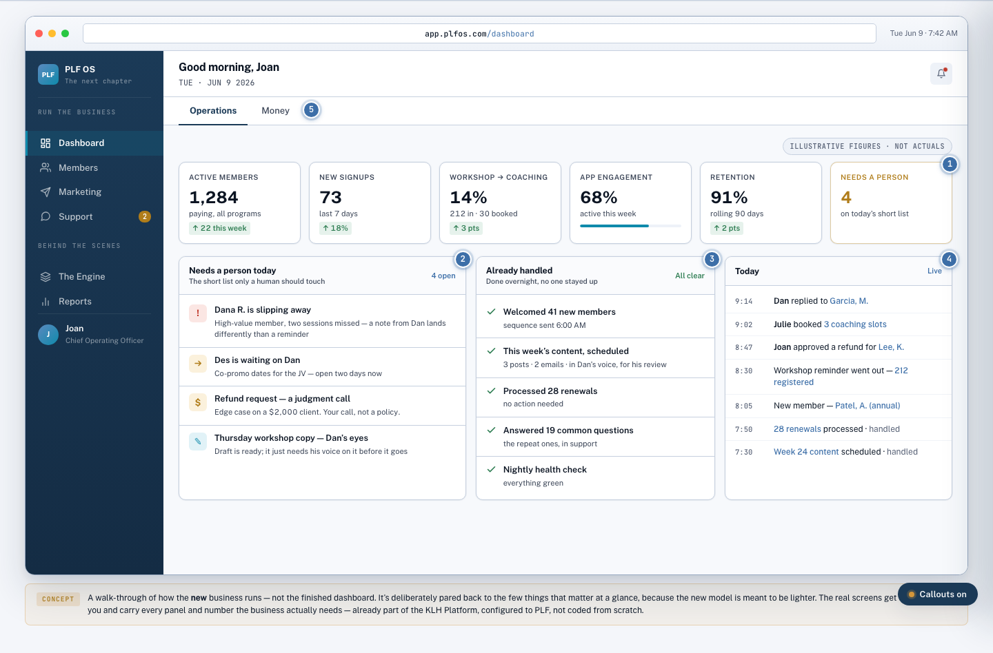Click the Marketing paper-plane icon
Screen dimensions: 993x653
pos(46,192)
